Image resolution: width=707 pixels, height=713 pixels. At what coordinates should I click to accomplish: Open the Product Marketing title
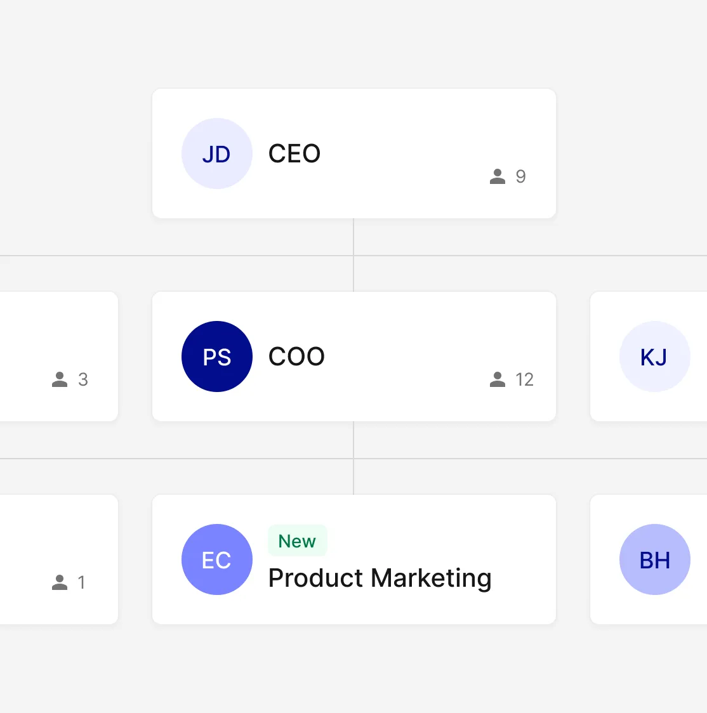pyautogui.click(x=380, y=578)
